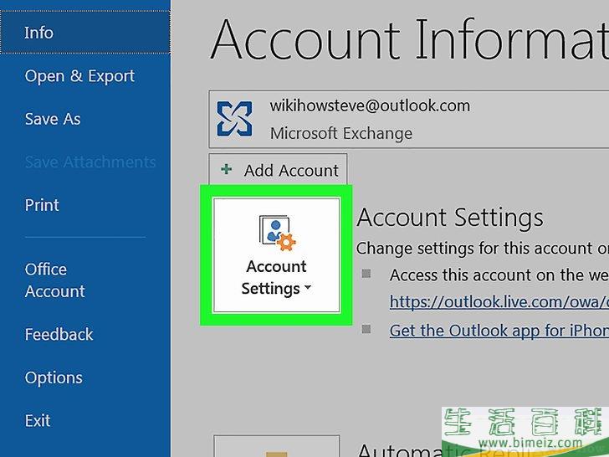Click the Microsoft Exchange account icon
The width and height of the screenshot is (609, 457).
[234, 119]
